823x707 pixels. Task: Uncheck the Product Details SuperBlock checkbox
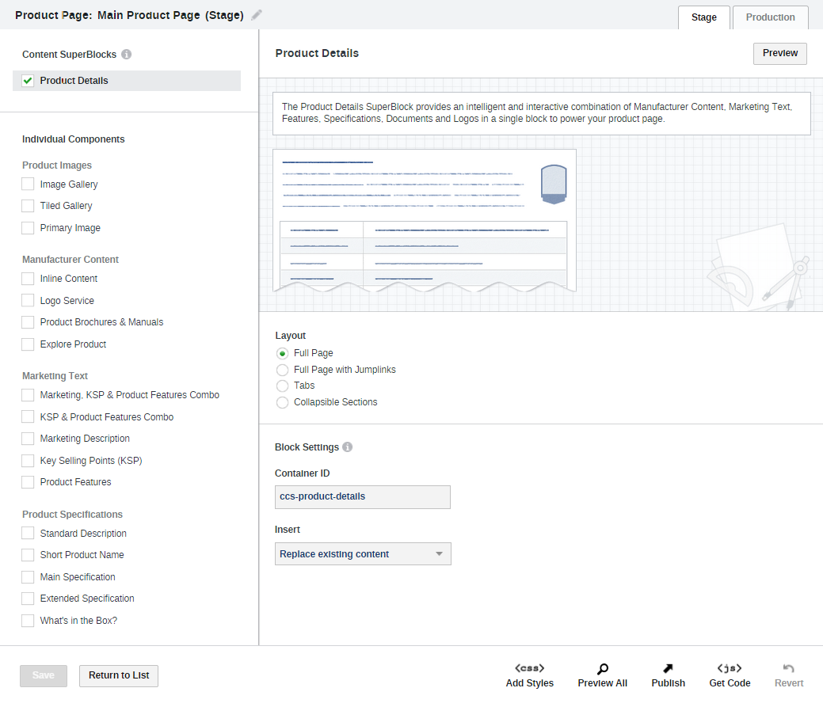click(29, 81)
